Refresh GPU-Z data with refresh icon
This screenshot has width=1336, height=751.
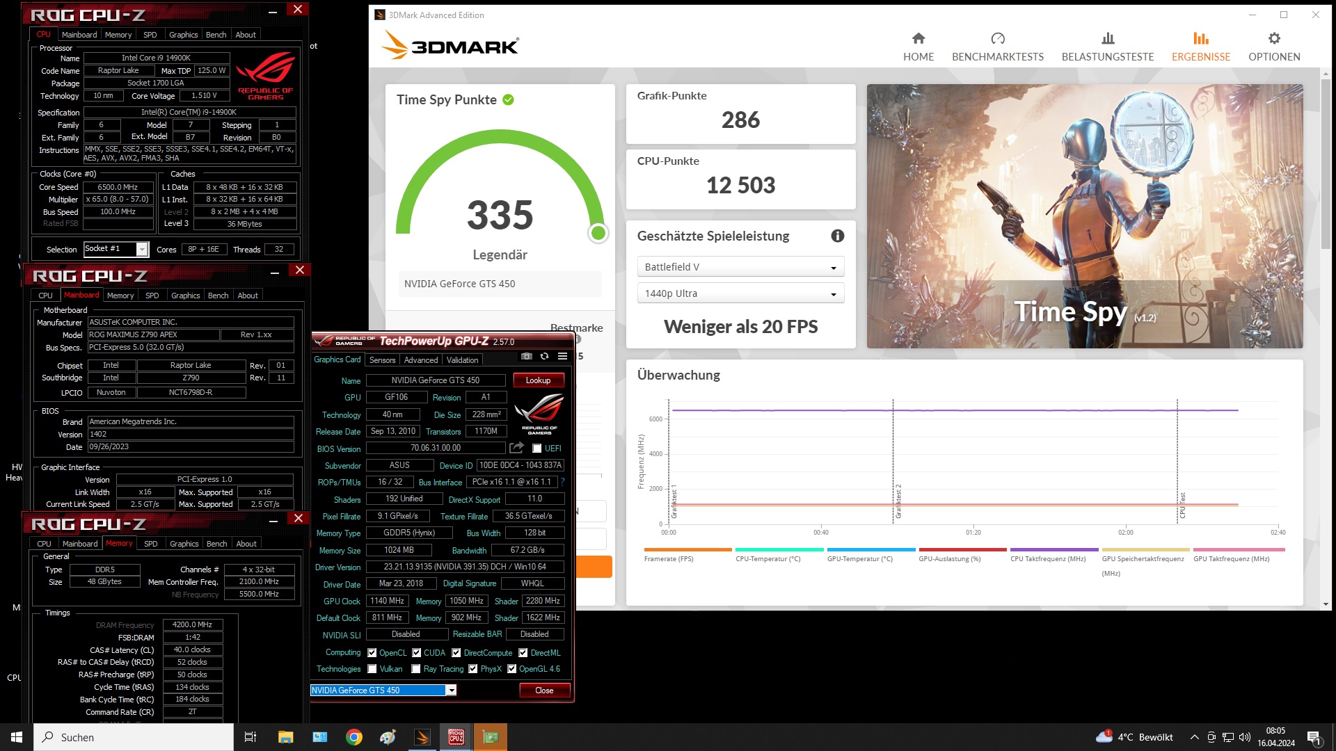544,356
